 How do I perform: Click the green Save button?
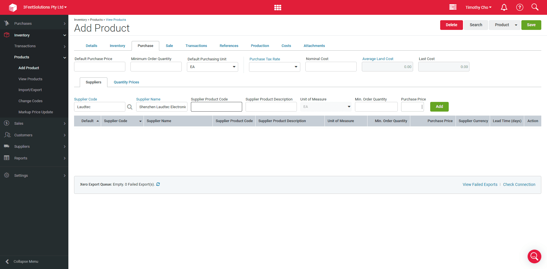pyautogui.click(x=531, y=25)
